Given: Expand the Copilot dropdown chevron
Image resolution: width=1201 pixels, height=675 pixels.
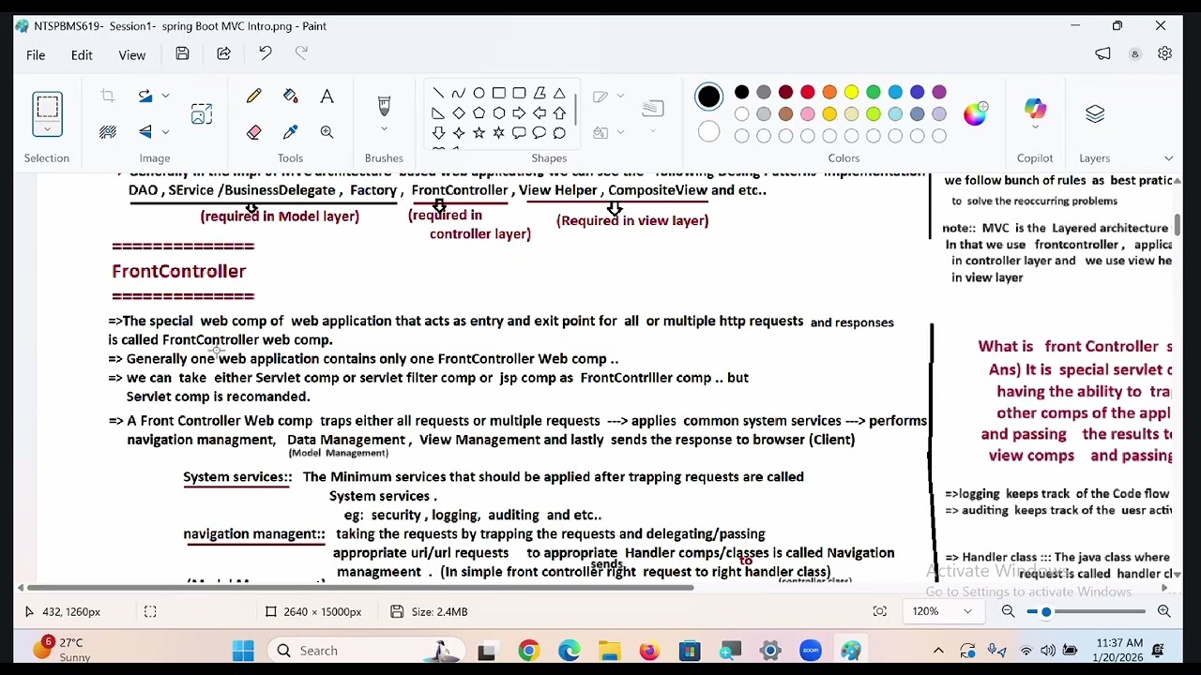Looking at the screenshot, I should pyautogui.click(x=1034, y=128).
